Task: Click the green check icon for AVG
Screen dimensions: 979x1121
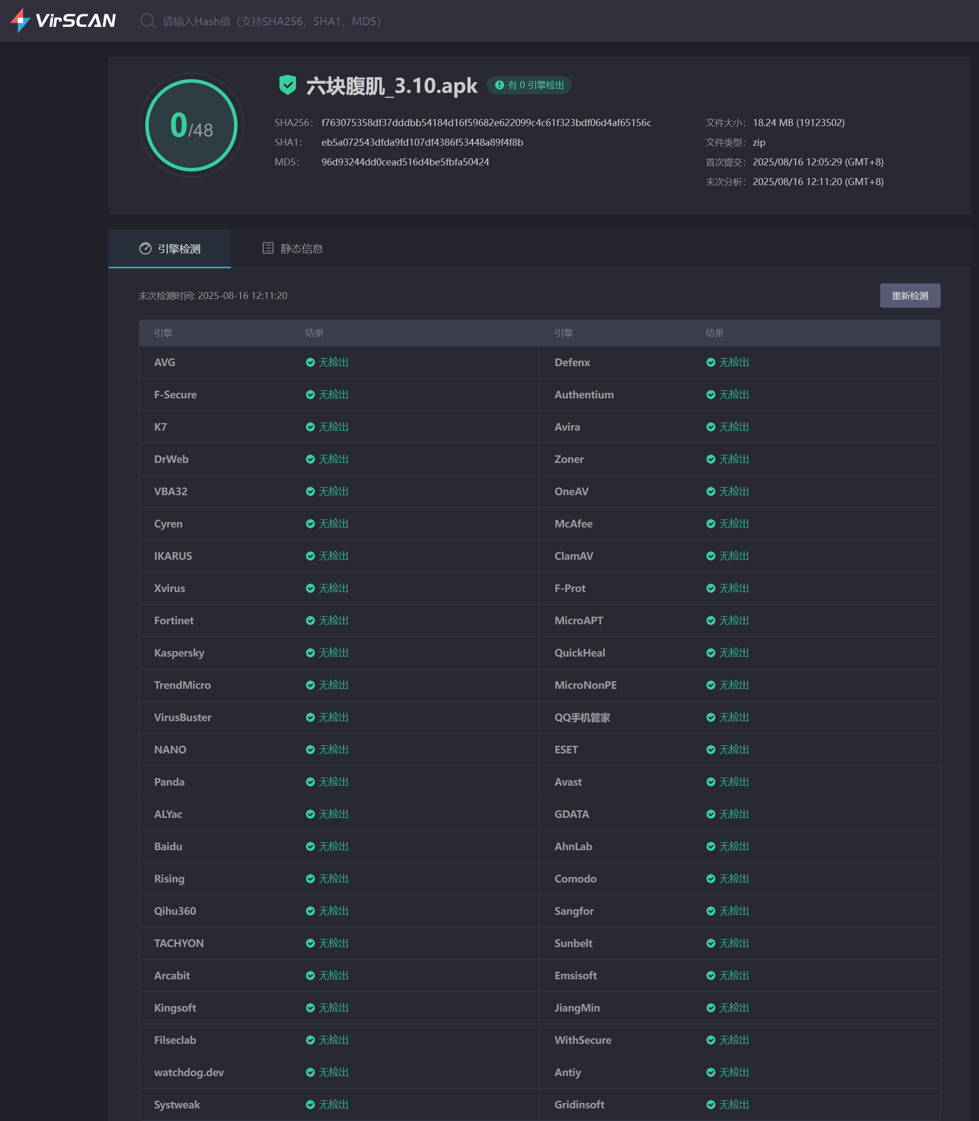Action: coord(310,362)
